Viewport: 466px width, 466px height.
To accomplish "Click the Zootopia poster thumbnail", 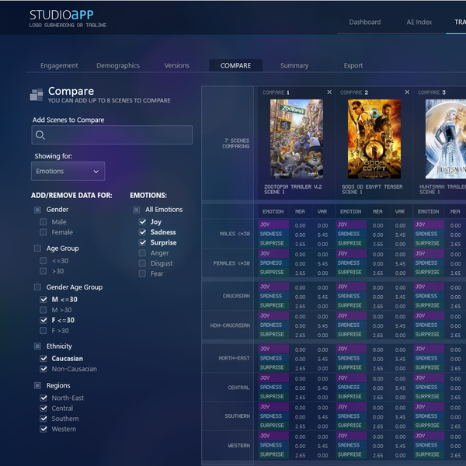I will (x=297, y=139).
